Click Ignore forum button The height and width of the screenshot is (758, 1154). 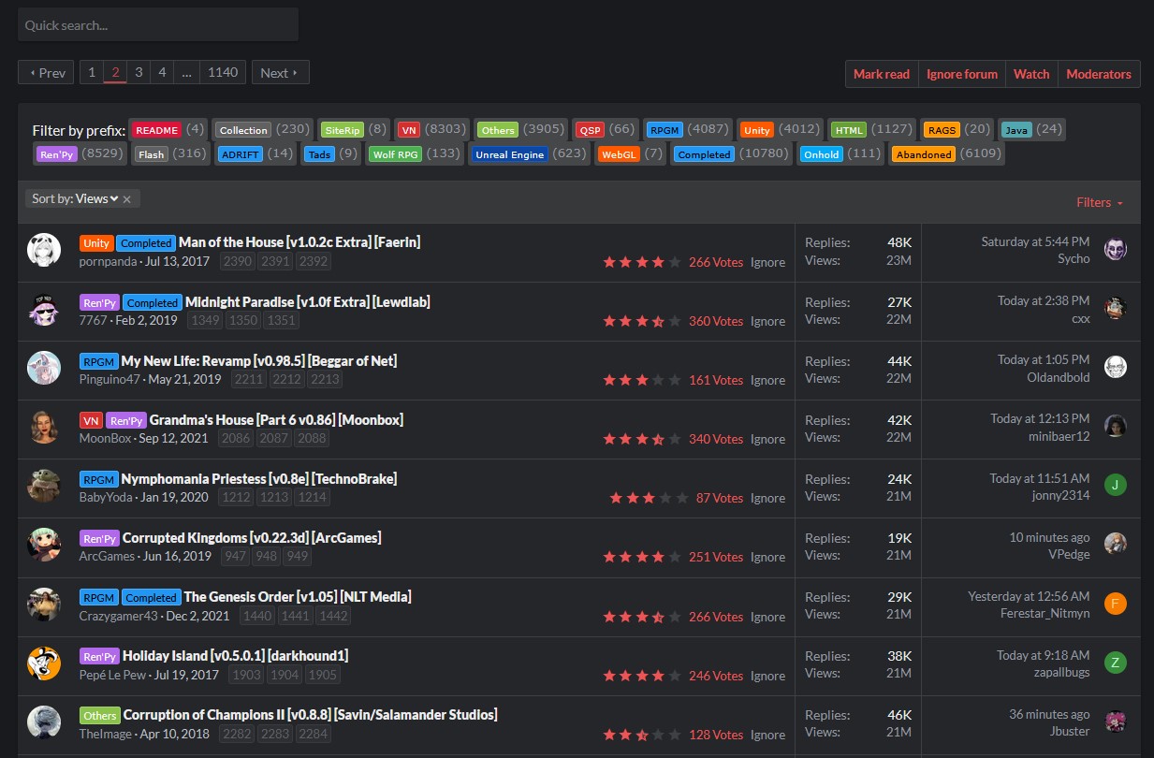(962, 74)
